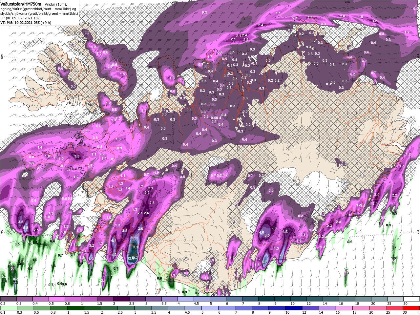Pick the grey-teal 16 snow scale swatch
420x315 pixels.
(347, 298)
